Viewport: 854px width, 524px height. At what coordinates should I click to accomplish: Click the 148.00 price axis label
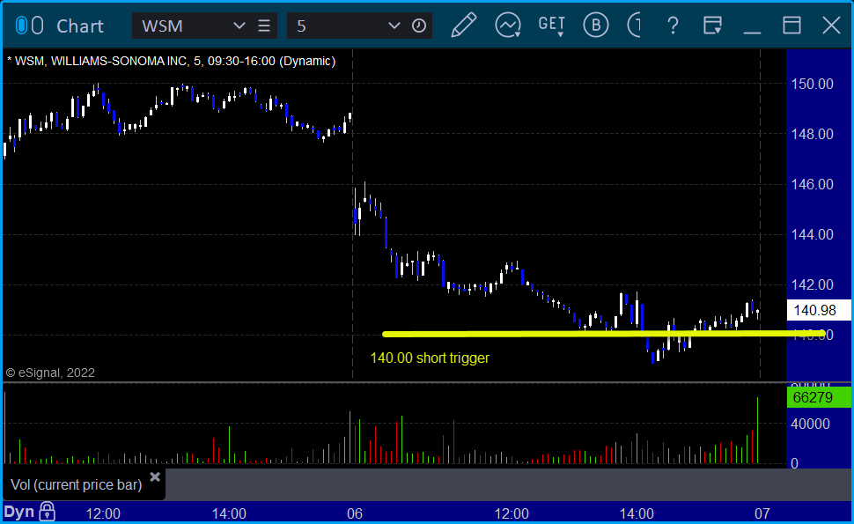click(812, 134)
